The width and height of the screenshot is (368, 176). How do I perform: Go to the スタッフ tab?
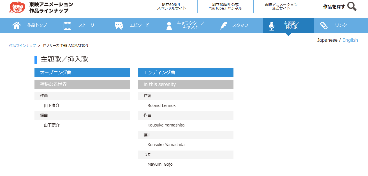coord(240,25)
